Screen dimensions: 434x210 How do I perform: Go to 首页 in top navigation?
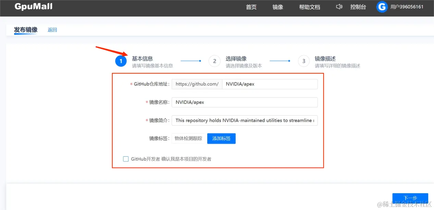click(251, 7)
